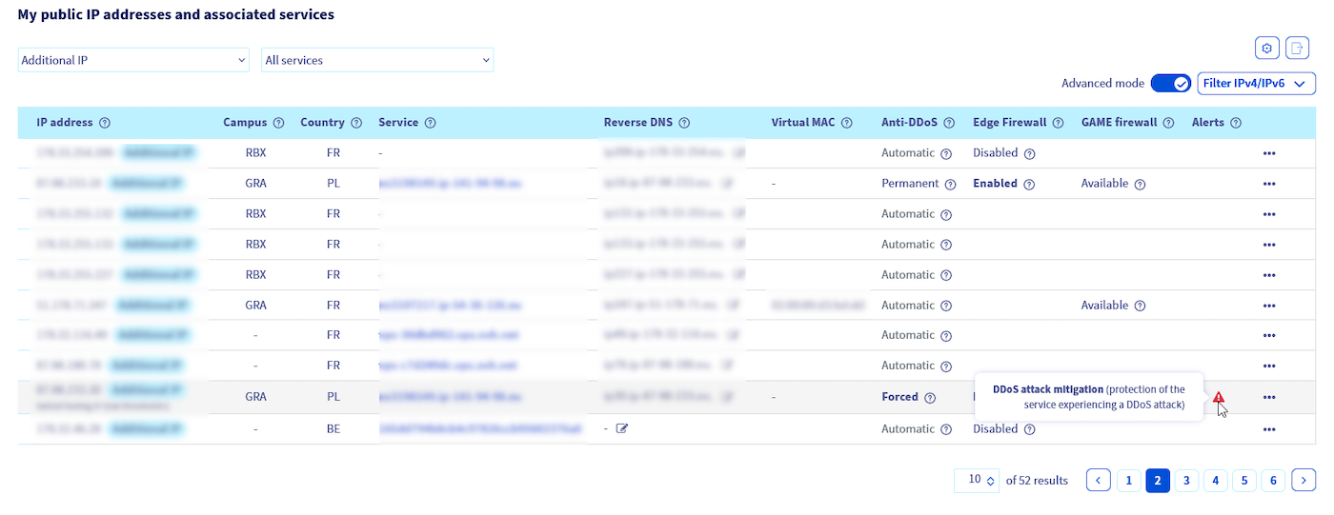This screenshot has width=1334, height=515.
Task: Go to page 3 of results
Action: (1186, 481)
